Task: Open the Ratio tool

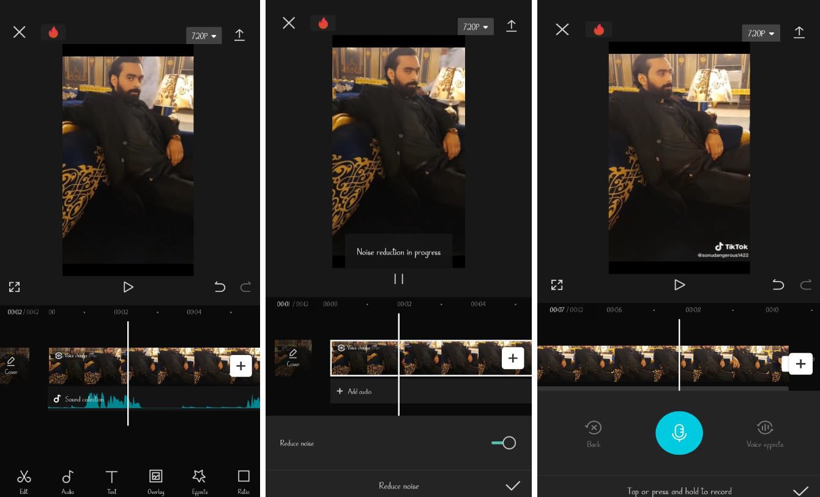Action: [244, 480]
